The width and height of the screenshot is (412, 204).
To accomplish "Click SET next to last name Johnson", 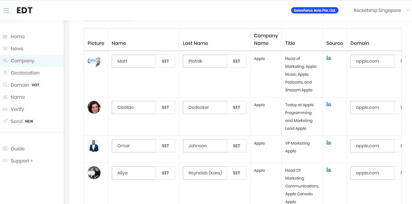I will (x=236, y=146).
